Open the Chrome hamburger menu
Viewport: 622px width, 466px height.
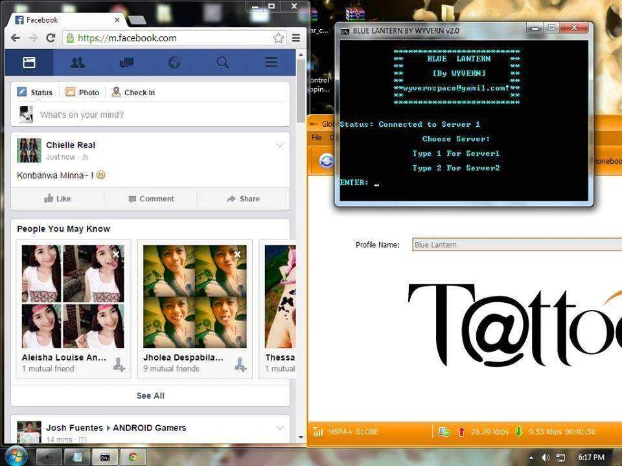[x=296, y=38]
